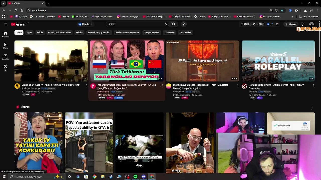Open the Lost Ark bookmark
The width and height of the screenshot is (321, 180).
click(200, 17)
